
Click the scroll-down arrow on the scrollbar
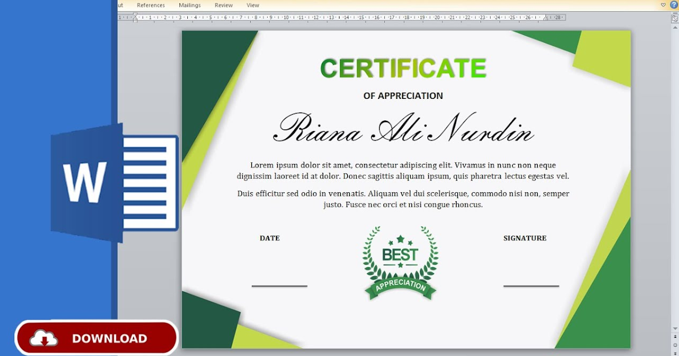674,328
